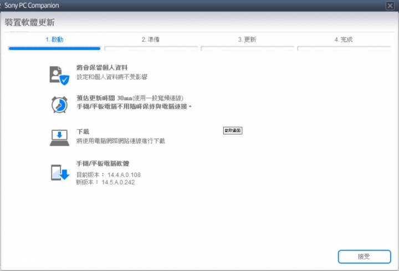This screenshot has width=399, height=271.
Task: Select the 4. 完成 step tab
Action: pyautogui.click(x=344, y=39)
